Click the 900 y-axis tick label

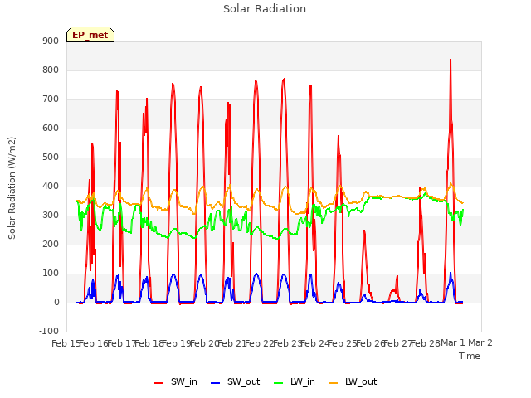click(x=51, y=41)
